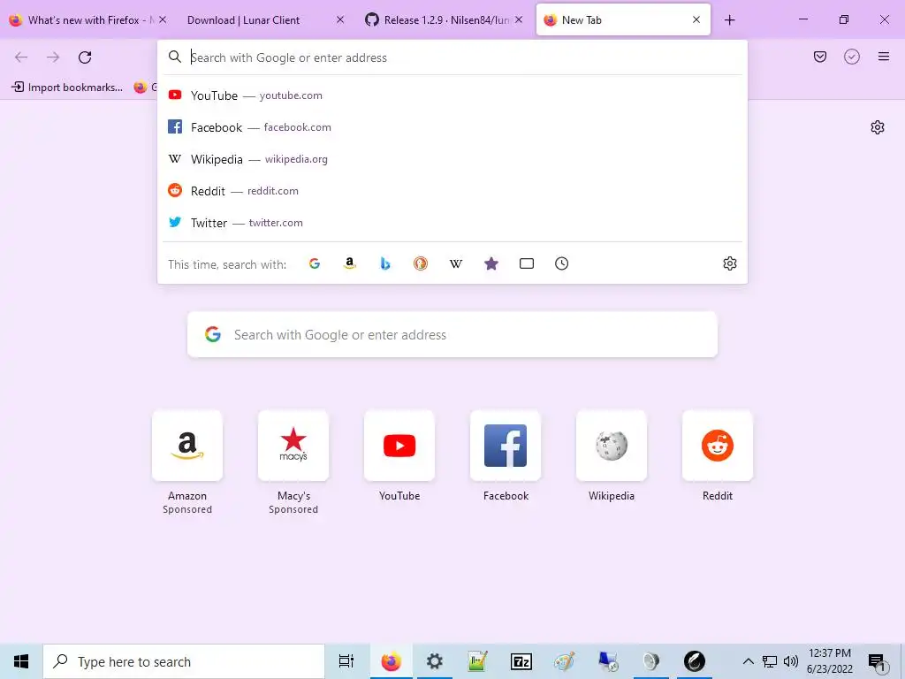Search this time with Wikipedia icon

(x=456, y=263)
